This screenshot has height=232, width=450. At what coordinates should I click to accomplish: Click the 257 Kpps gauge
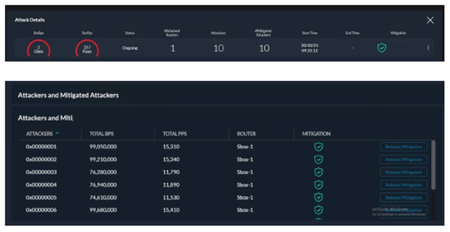87,49
